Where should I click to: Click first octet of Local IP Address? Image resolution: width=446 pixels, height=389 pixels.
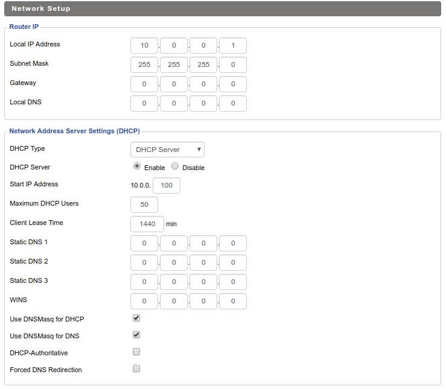click(x=144, y=45)
